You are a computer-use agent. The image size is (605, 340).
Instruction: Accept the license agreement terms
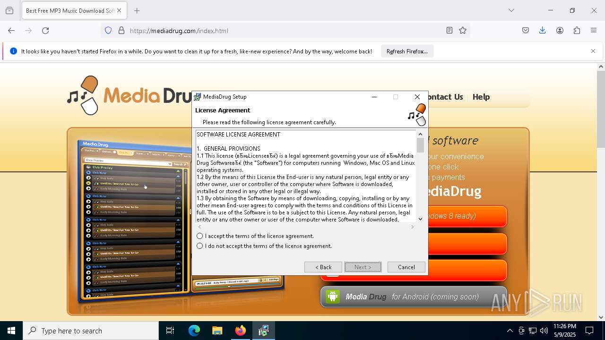point(199,236)
